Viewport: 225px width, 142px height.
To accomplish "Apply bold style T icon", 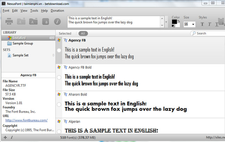I will coord(202,24).
